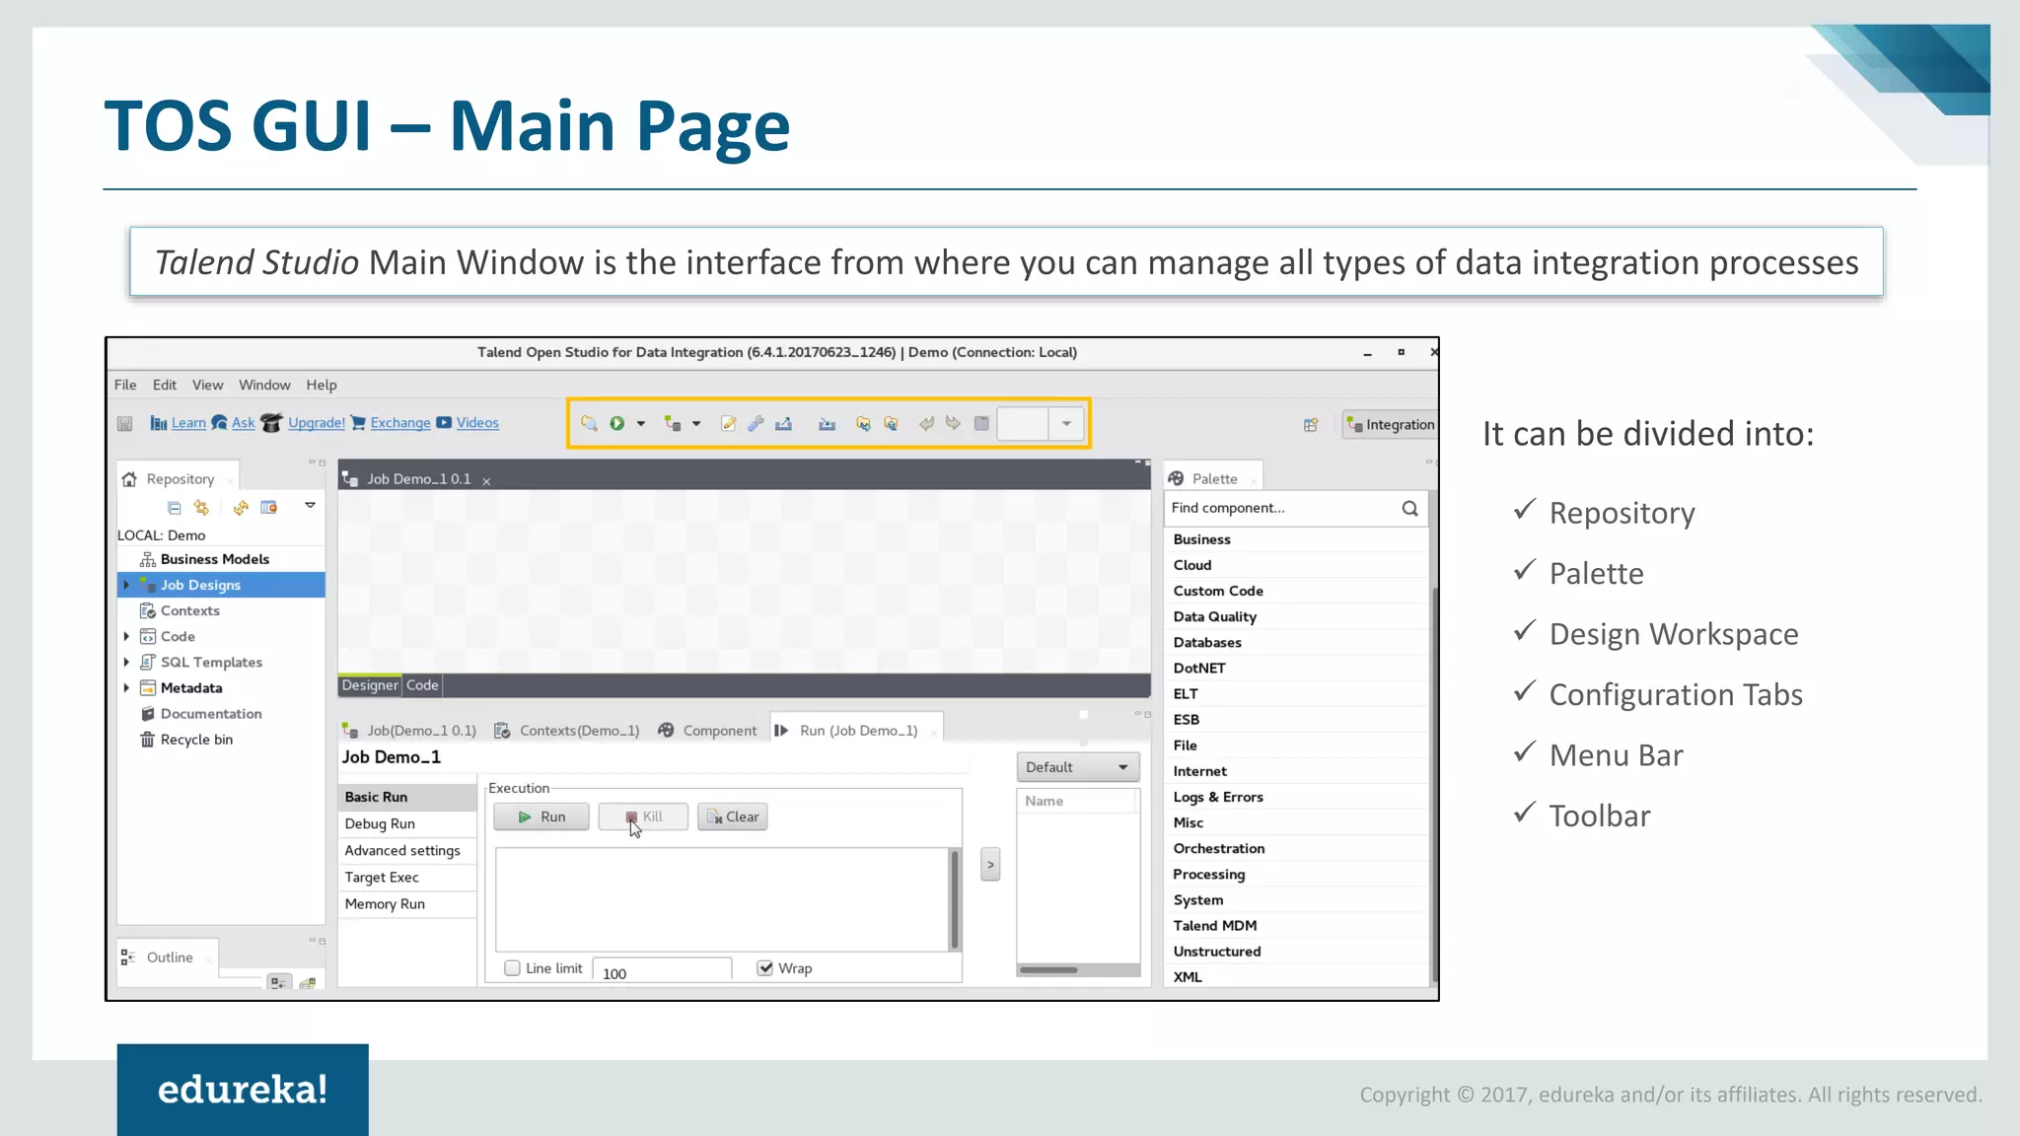2020x1136 pixels.
Task: Click the import items toolbar icon
Action: point(828,423)
